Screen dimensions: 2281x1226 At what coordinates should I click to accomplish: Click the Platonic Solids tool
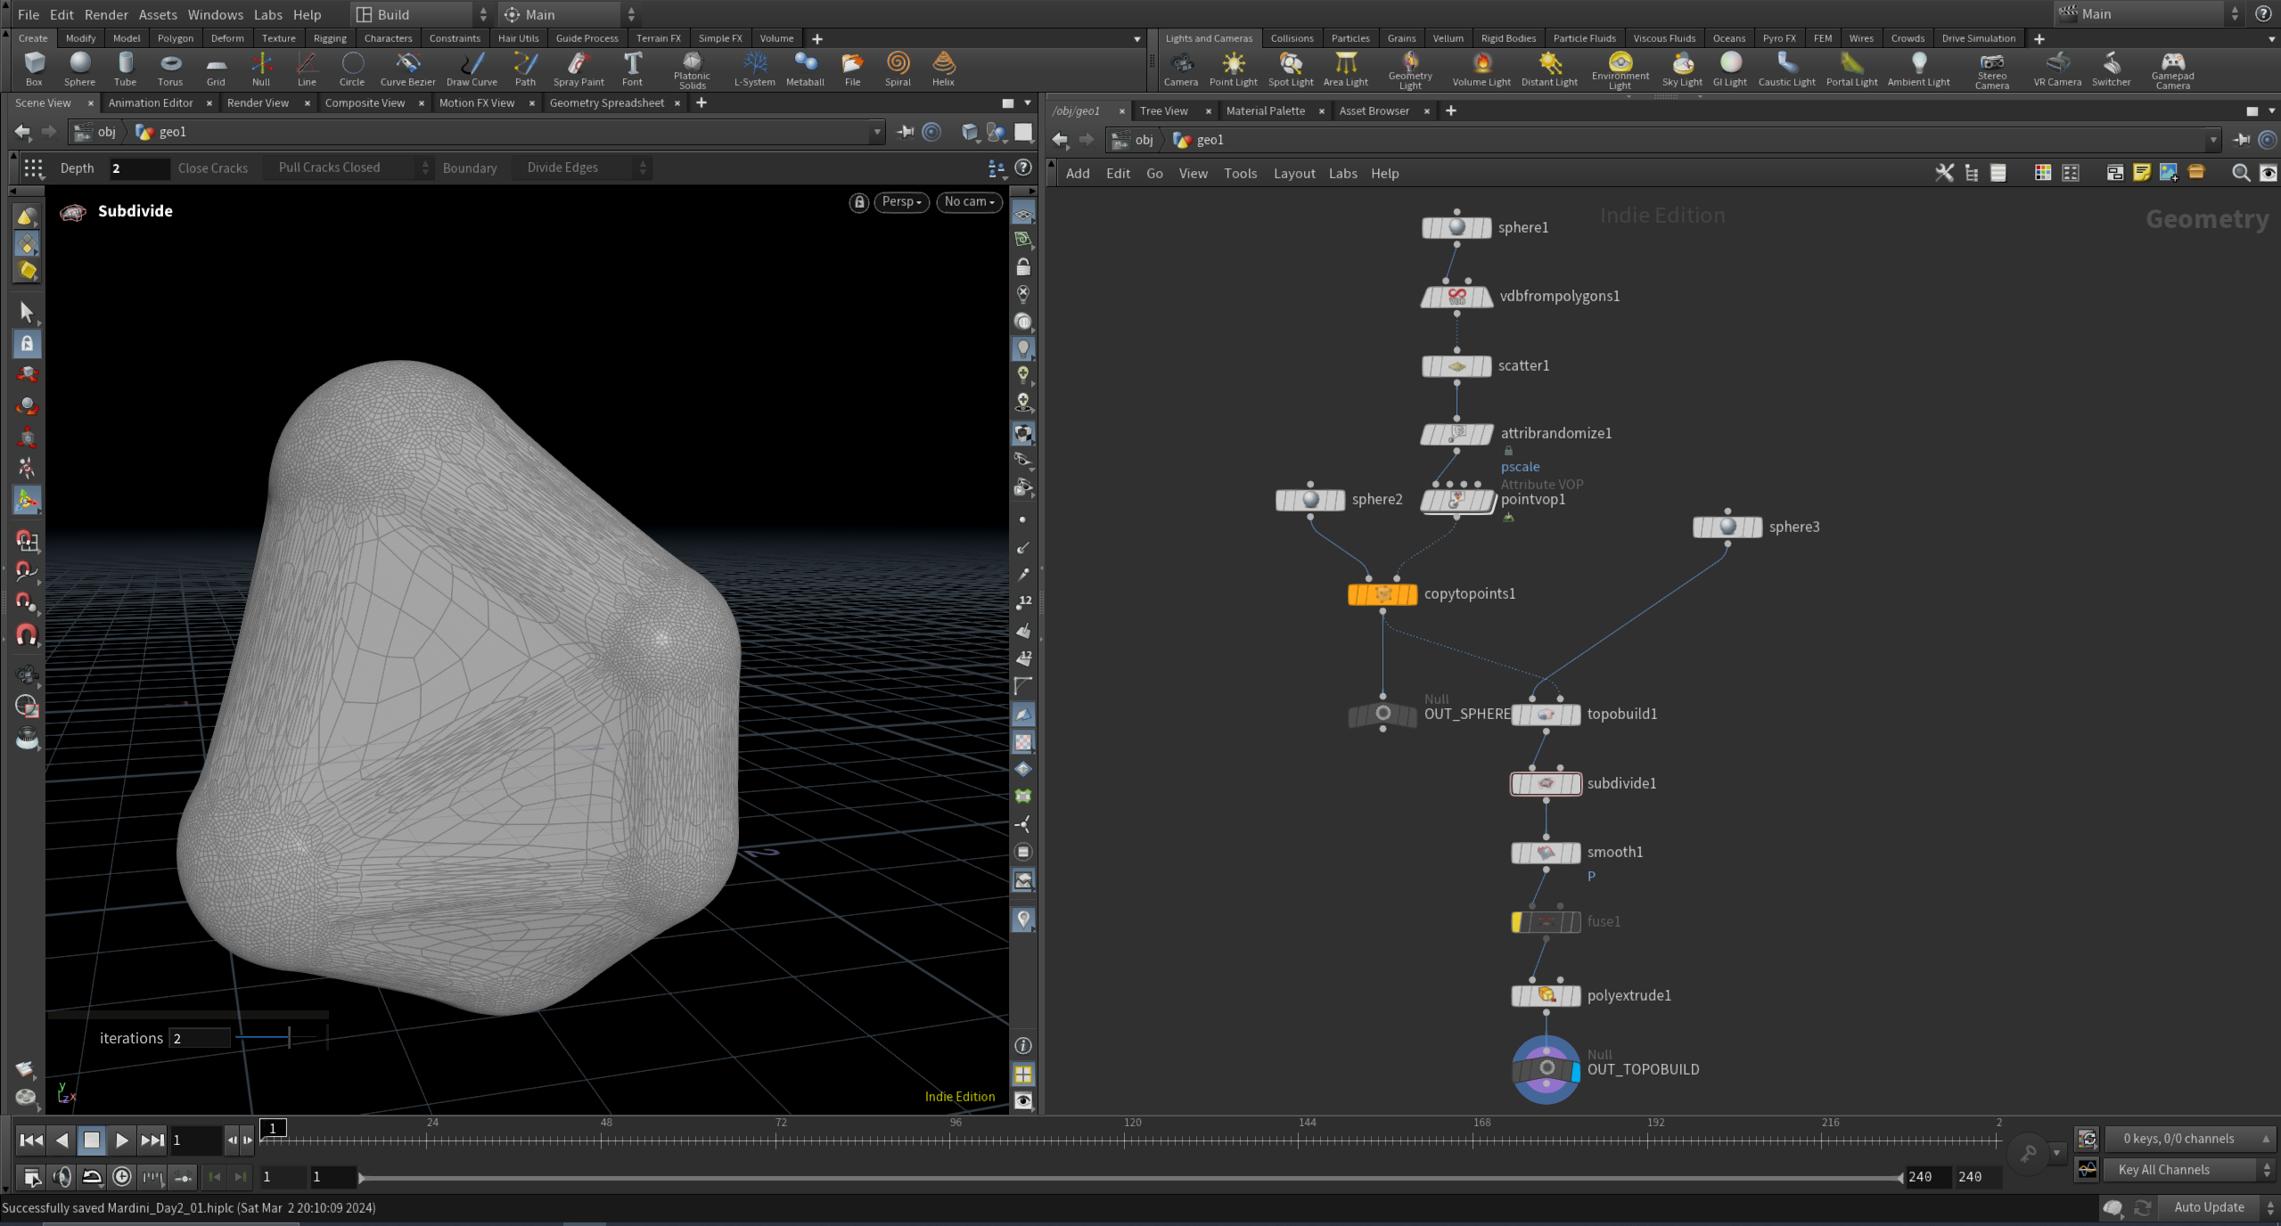[x=692, y=69]
